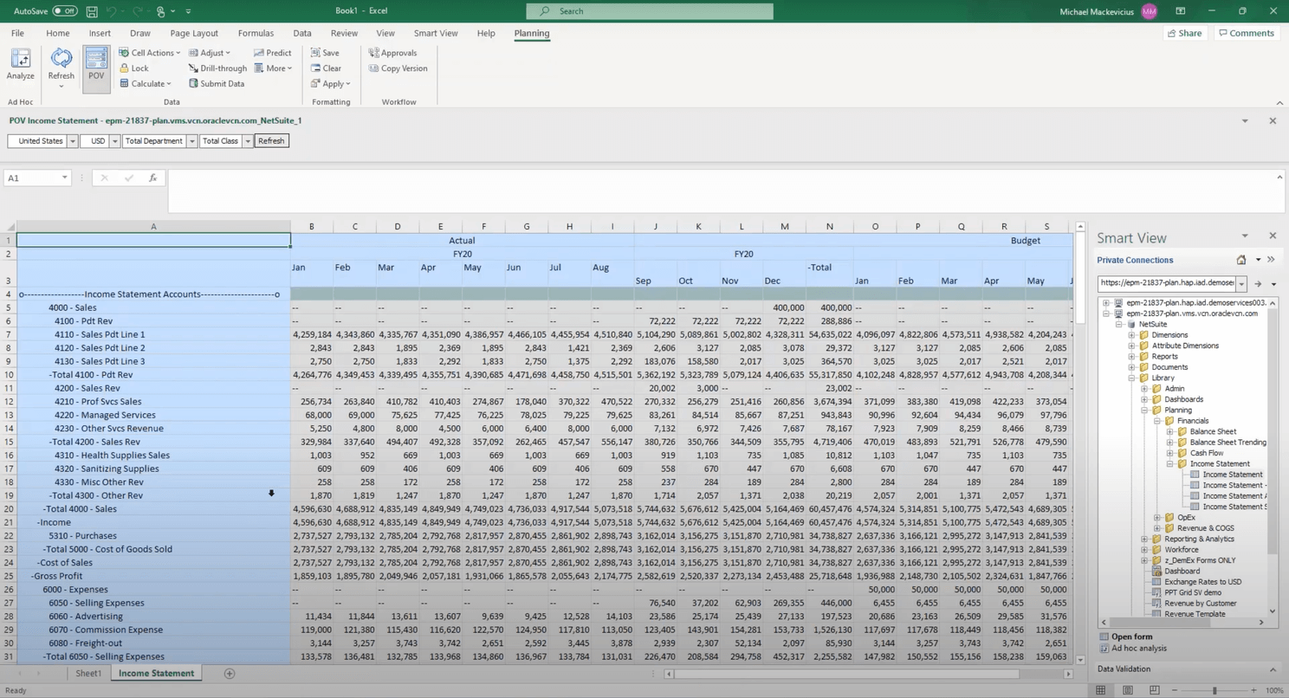The image size is (1289, 698).
Task: Click the Refresh button in POV bar
Action: pos(271,141)
